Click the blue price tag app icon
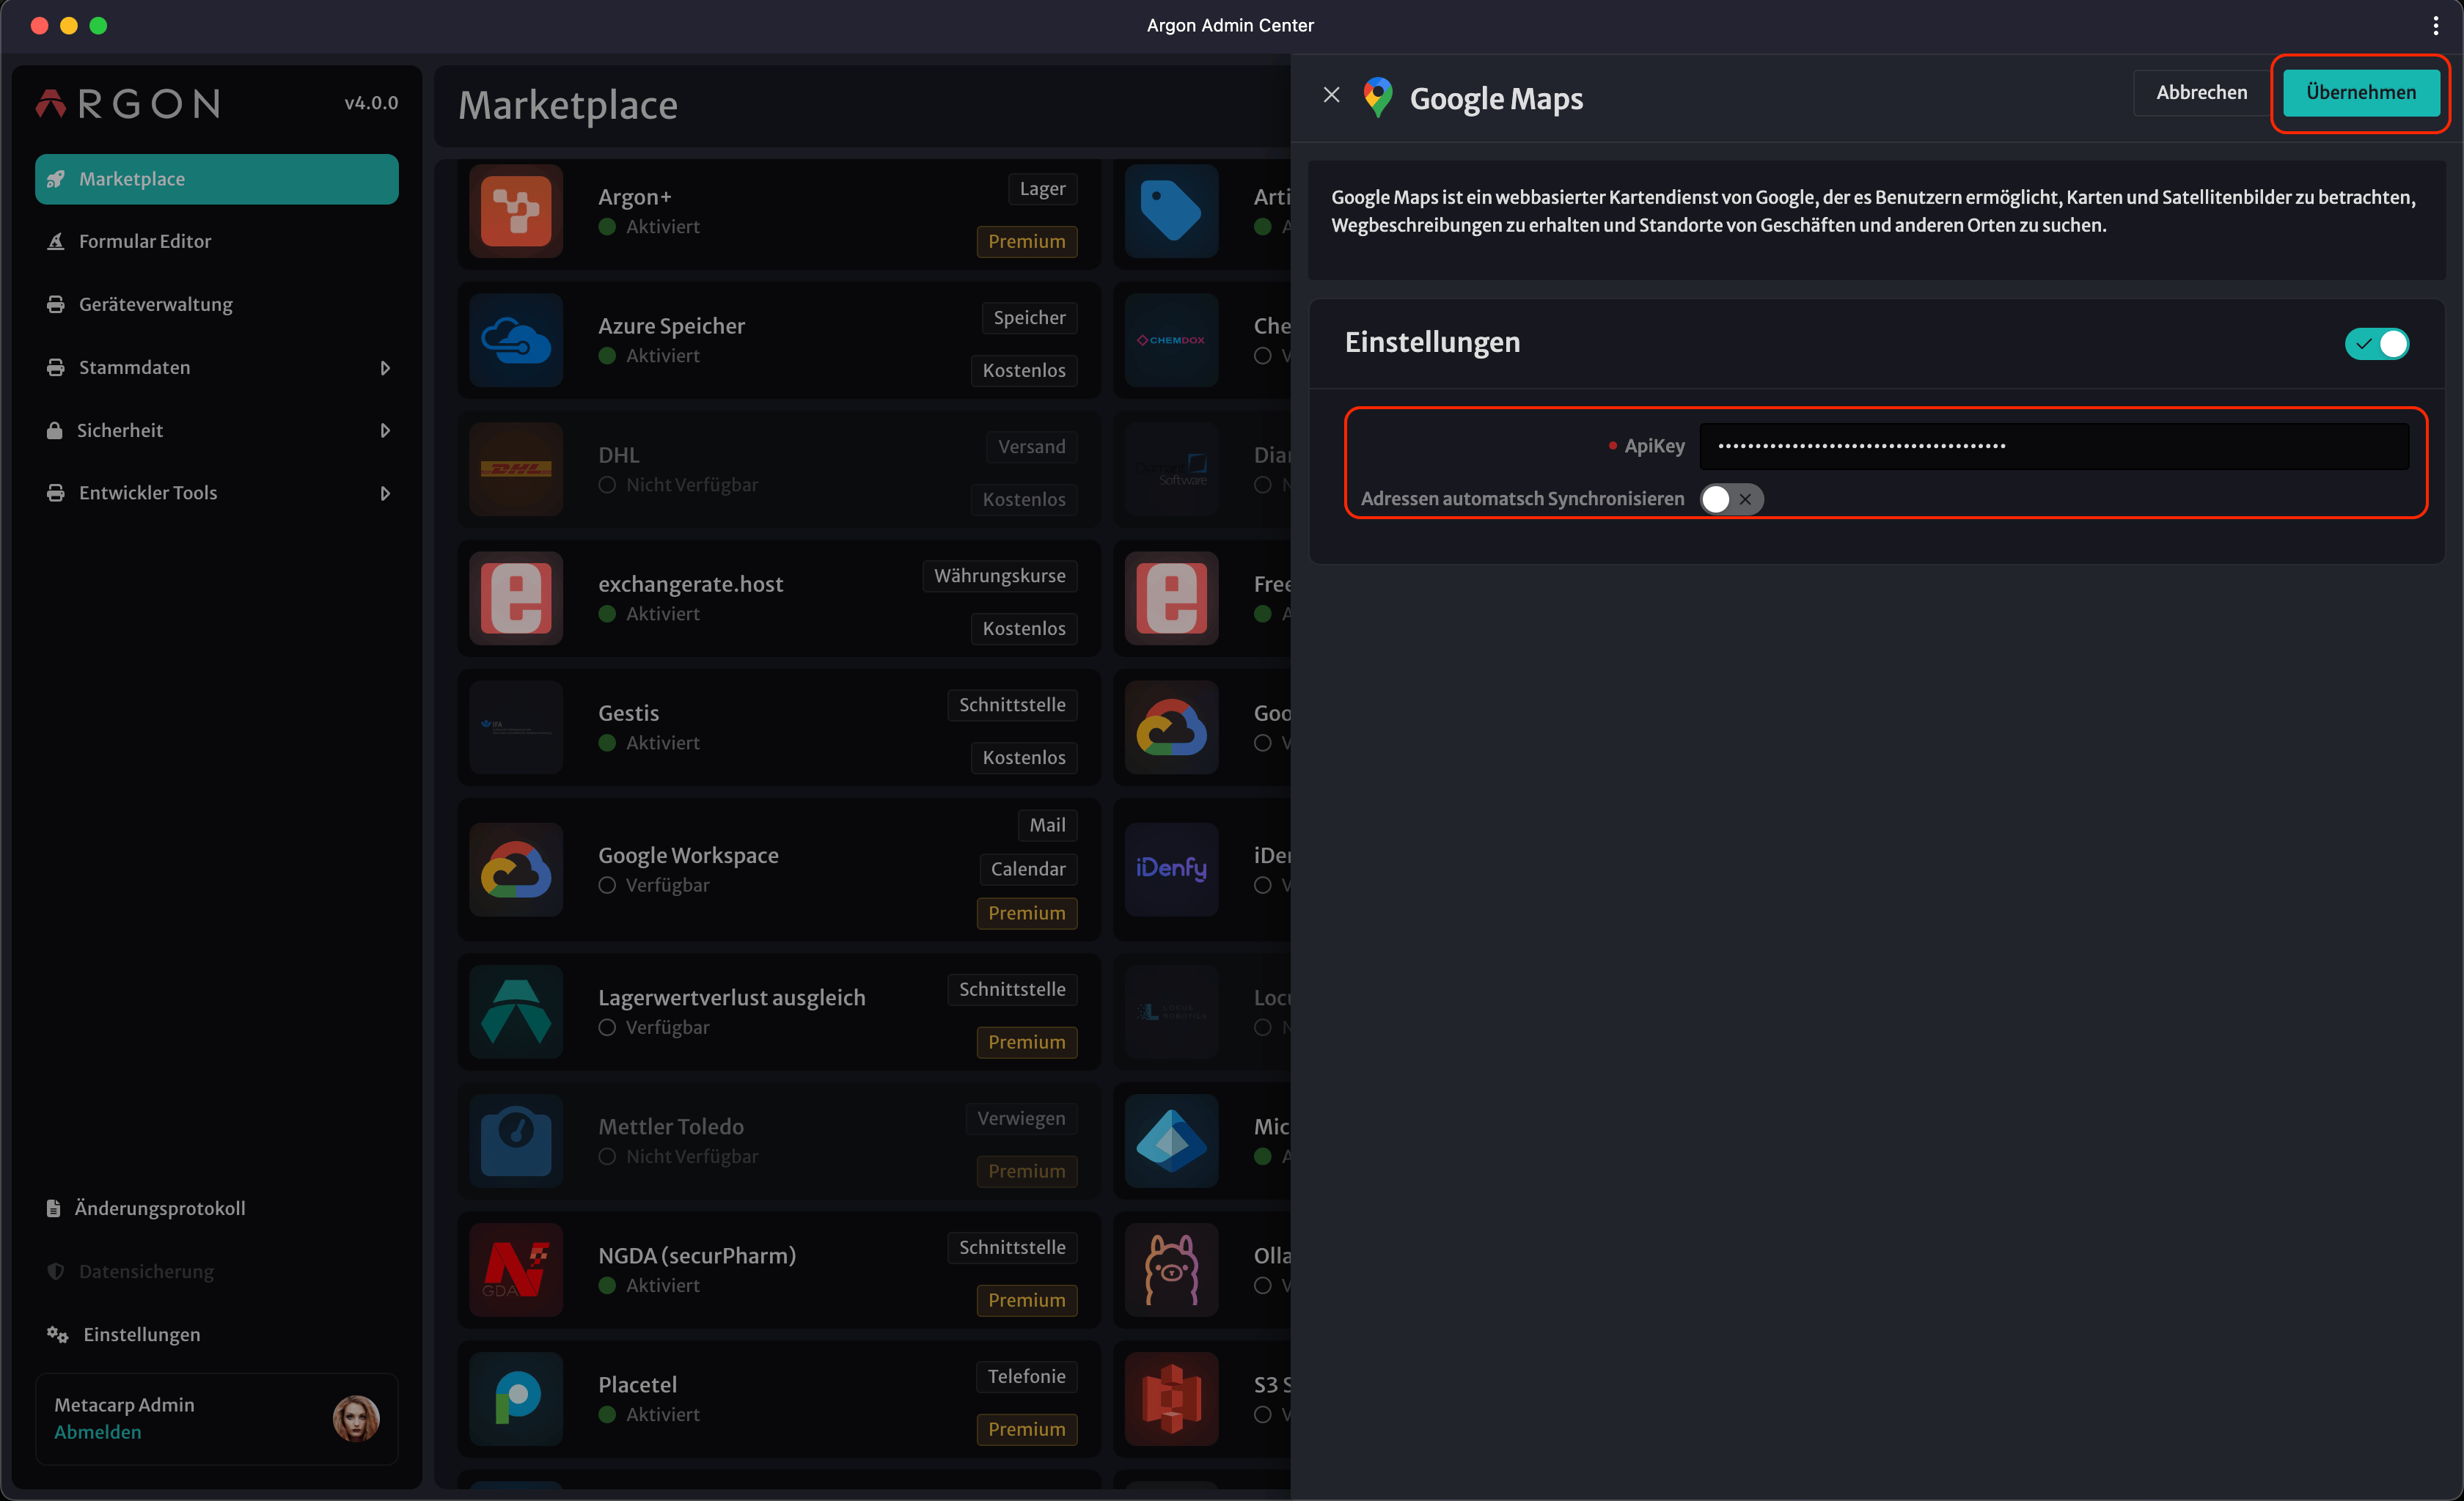This screenshot has height=1501, width=2464. [1171, 211]
